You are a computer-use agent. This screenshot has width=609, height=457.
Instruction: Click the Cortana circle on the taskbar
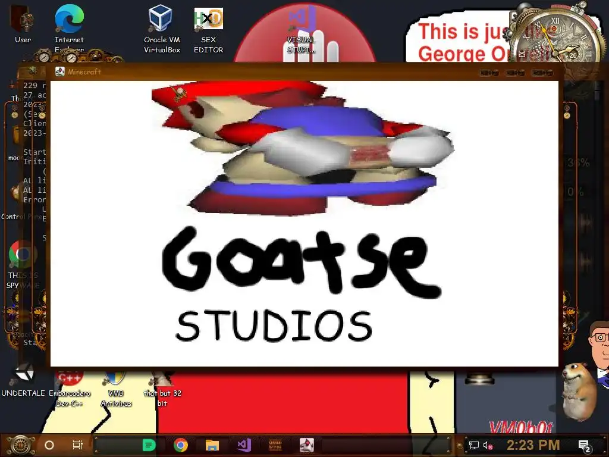[49, 445]
